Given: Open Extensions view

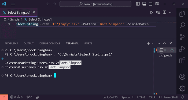Looking at the screenshot, I should 182,60.
